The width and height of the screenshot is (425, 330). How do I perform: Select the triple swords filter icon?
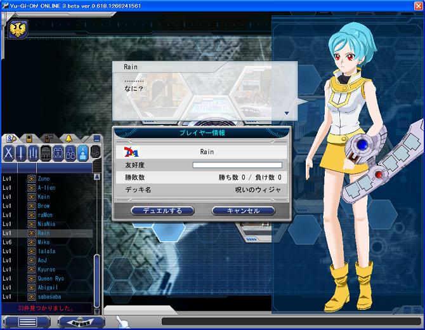click(34, 153)
